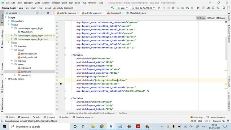Switch editor to Code view
Viewport: 231px width, 130px height.
[x=201, y=18]
